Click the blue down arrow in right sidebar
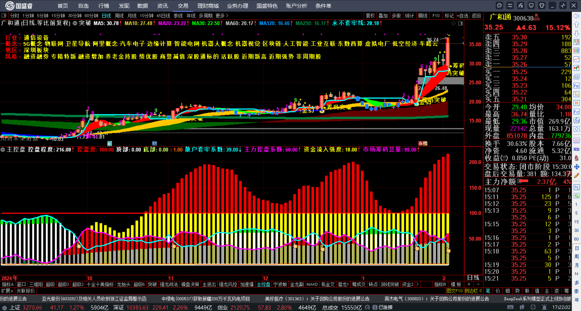Screen dimensions: 581x311 click(x=576, y=33)
